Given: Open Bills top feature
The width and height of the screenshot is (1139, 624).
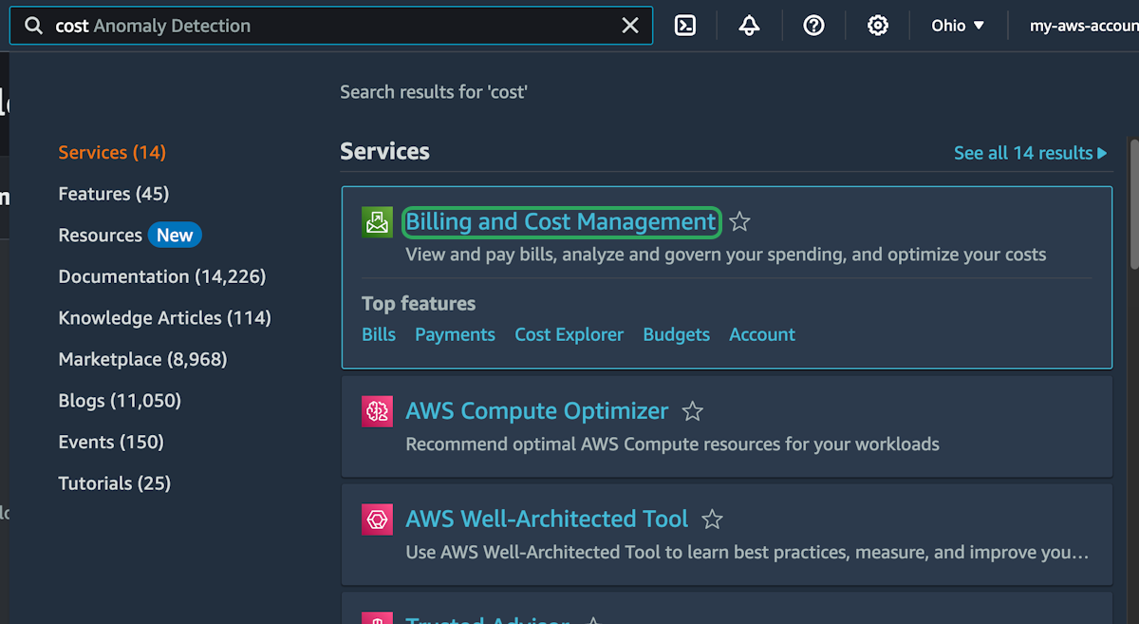Looking at the screenshot, I should (379, 334).
